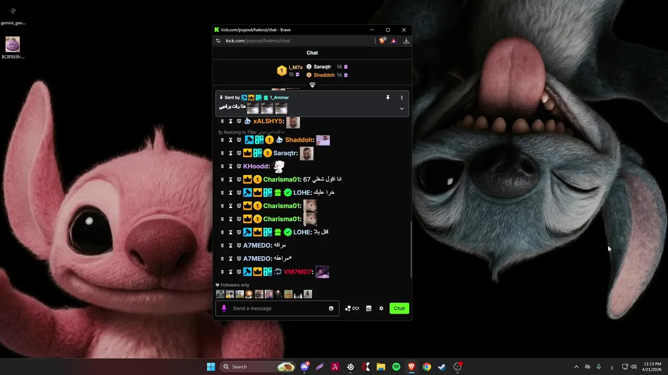Open Saraqtr's name in the leaderboard
This screenshot has width=668, height=375.
(x=322, y=67)
